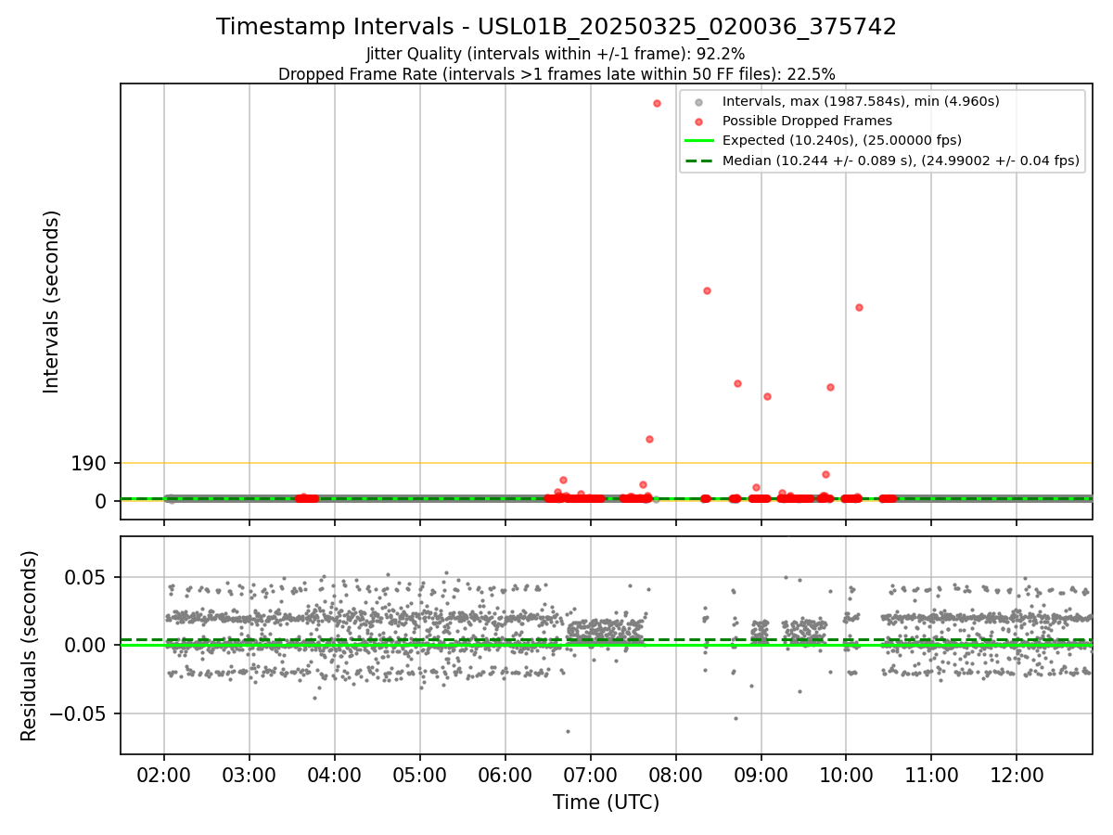Click legend entry "Expected (10.240s), (25.00000 fps)"
The height and width of the screenshot is (835, 1113).
[x=842, y=140]
